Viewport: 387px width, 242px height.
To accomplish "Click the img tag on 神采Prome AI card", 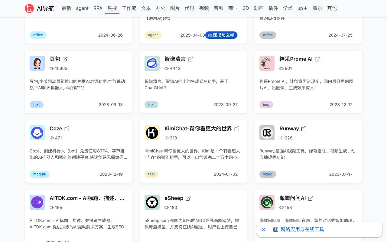I will (266, 105).
